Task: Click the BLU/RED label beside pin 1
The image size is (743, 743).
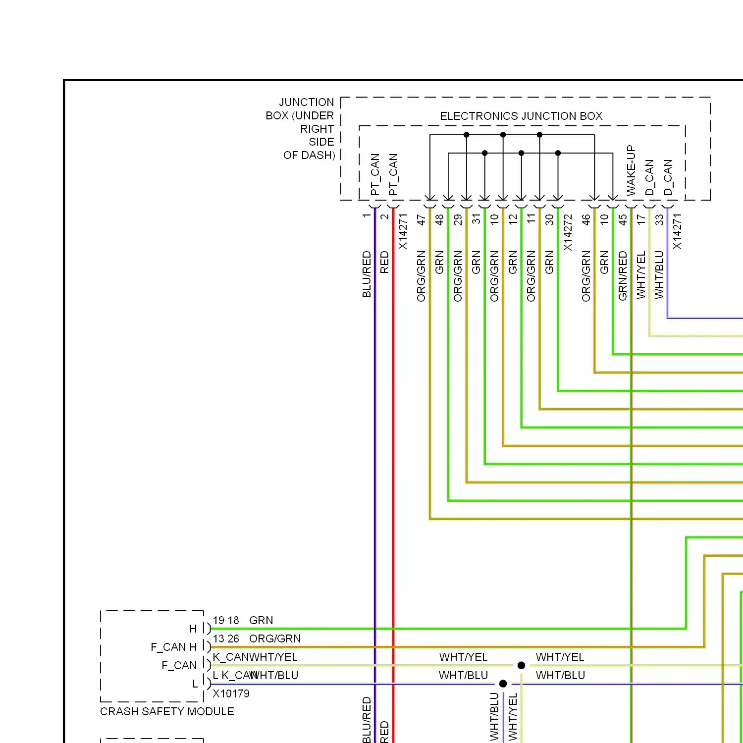Action: coord(367,274)
